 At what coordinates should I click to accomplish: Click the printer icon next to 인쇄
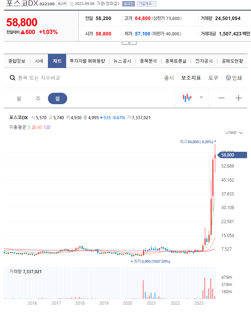pos(228,78)
